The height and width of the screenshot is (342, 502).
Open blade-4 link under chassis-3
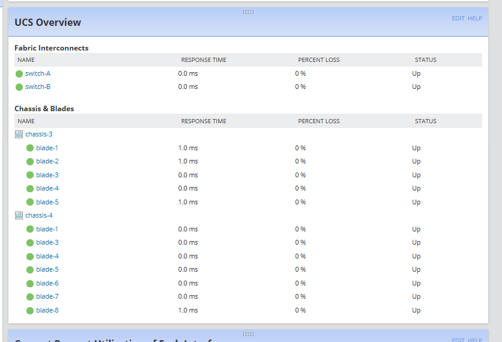point(47,188)
